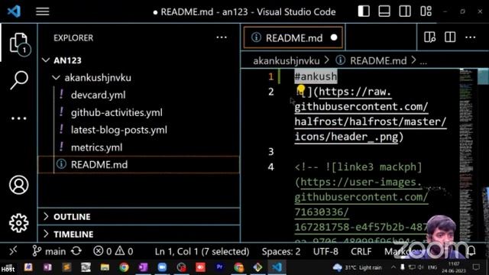
Task: Open the Customize Layout button
Action: point(426,11)
